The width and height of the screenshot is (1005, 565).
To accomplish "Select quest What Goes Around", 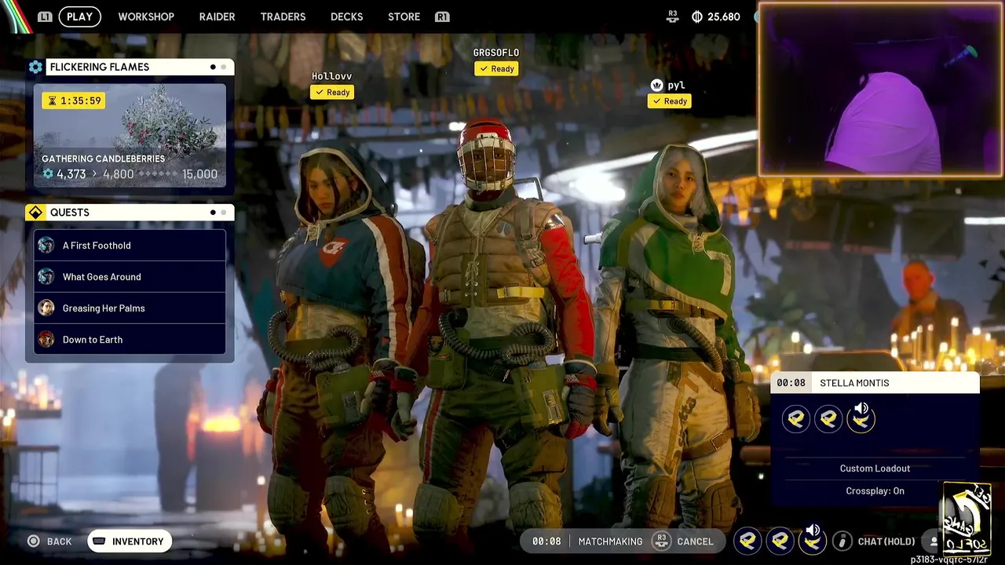I will (130, 277).
